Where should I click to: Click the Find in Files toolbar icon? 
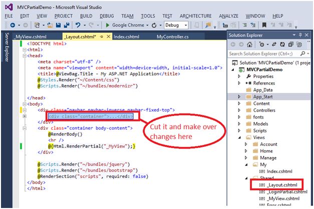tap(208, 25)
